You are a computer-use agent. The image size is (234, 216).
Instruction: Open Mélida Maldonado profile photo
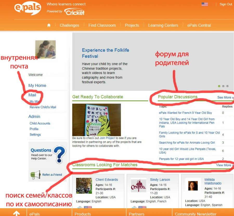(193, 186)
